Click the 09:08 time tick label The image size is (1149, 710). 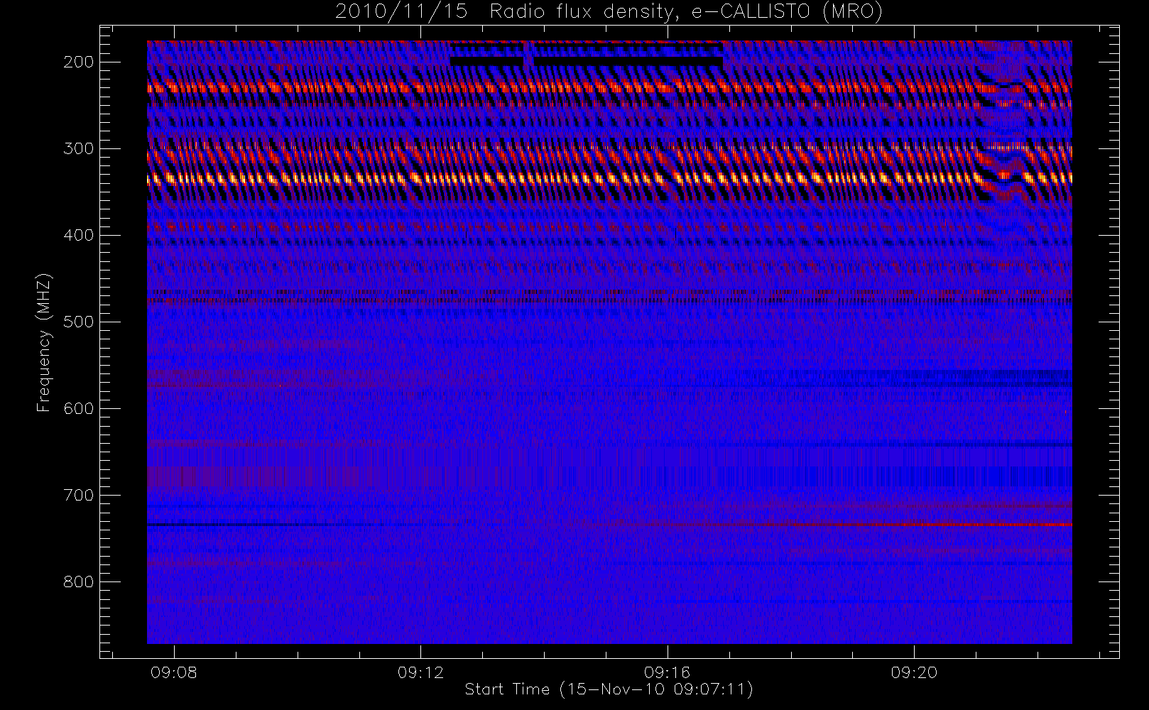[x=174, y=672]
